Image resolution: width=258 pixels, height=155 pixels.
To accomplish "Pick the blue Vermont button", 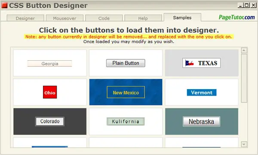I will pos(202,93).
